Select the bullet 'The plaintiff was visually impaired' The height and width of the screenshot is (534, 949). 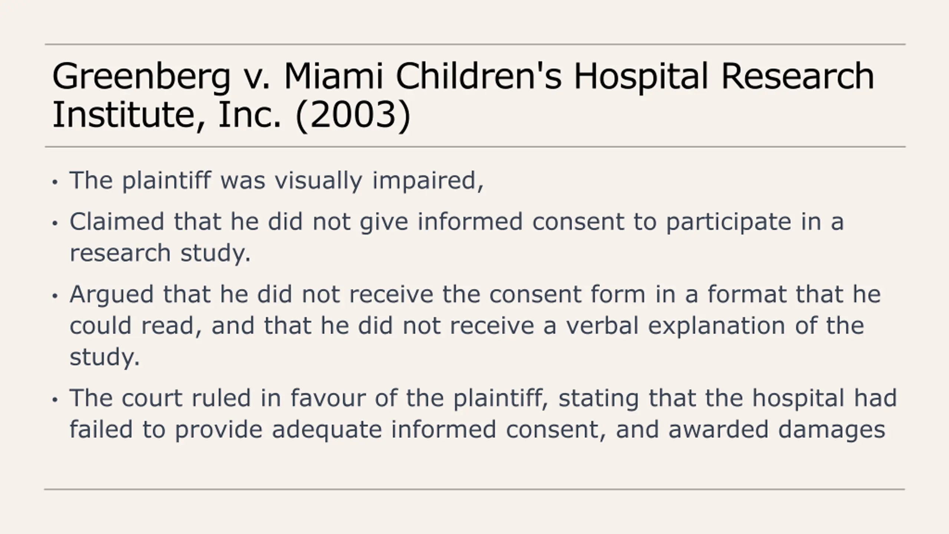pos(277,181)
